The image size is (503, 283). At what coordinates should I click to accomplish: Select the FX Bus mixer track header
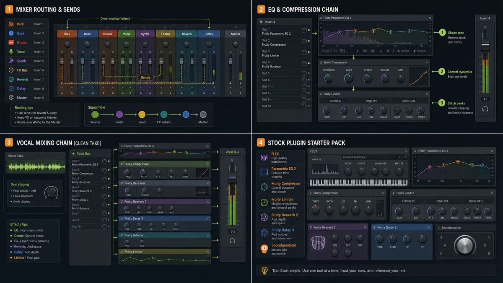click(x=166, y=34)
